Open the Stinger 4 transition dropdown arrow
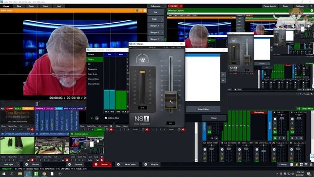 coord(162,32)
